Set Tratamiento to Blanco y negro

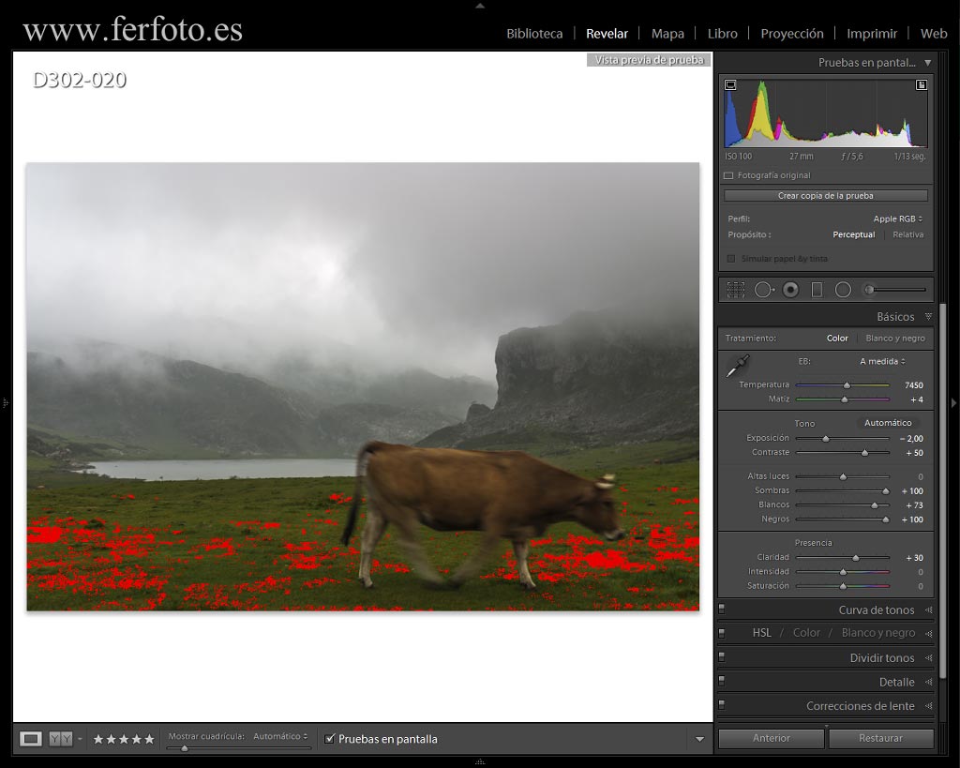click(x=895, y=339)
